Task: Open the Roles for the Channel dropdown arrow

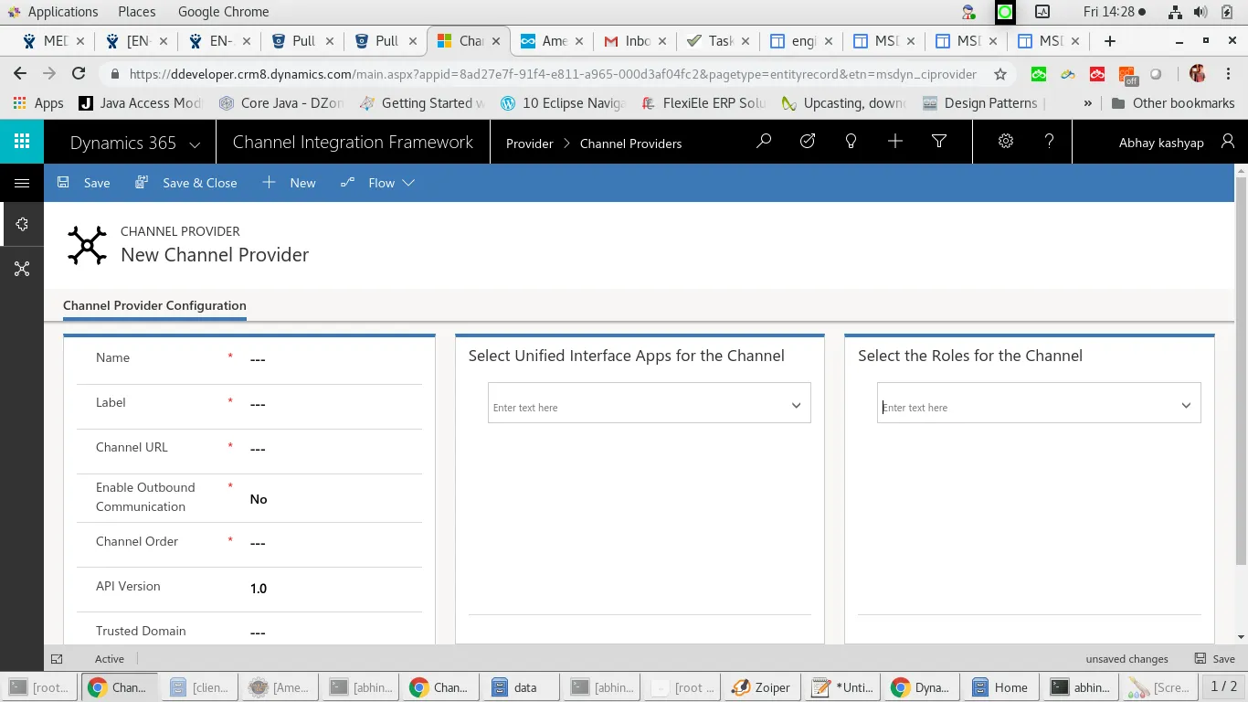Action: (x=1186, y=406)
